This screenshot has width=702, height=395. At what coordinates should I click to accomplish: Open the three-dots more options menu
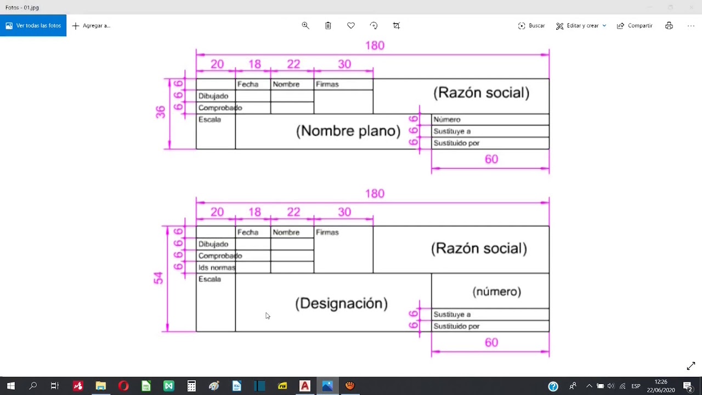tap(691, 26)
